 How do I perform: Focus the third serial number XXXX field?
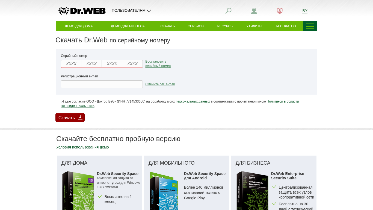coord(112,64)
